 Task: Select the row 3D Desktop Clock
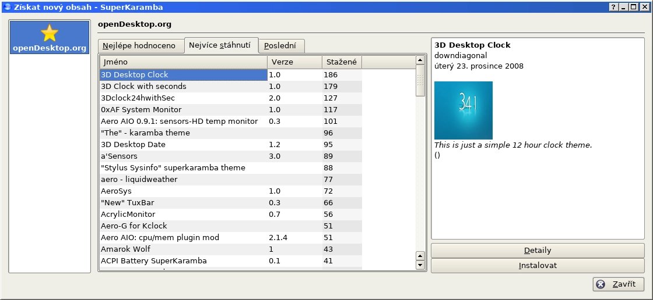[231, 75]
